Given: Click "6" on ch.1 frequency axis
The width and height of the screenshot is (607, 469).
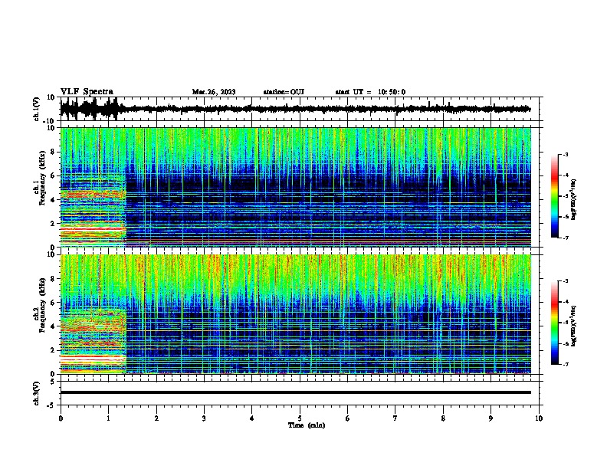Looking at the screenshot, I should (53, 176).
